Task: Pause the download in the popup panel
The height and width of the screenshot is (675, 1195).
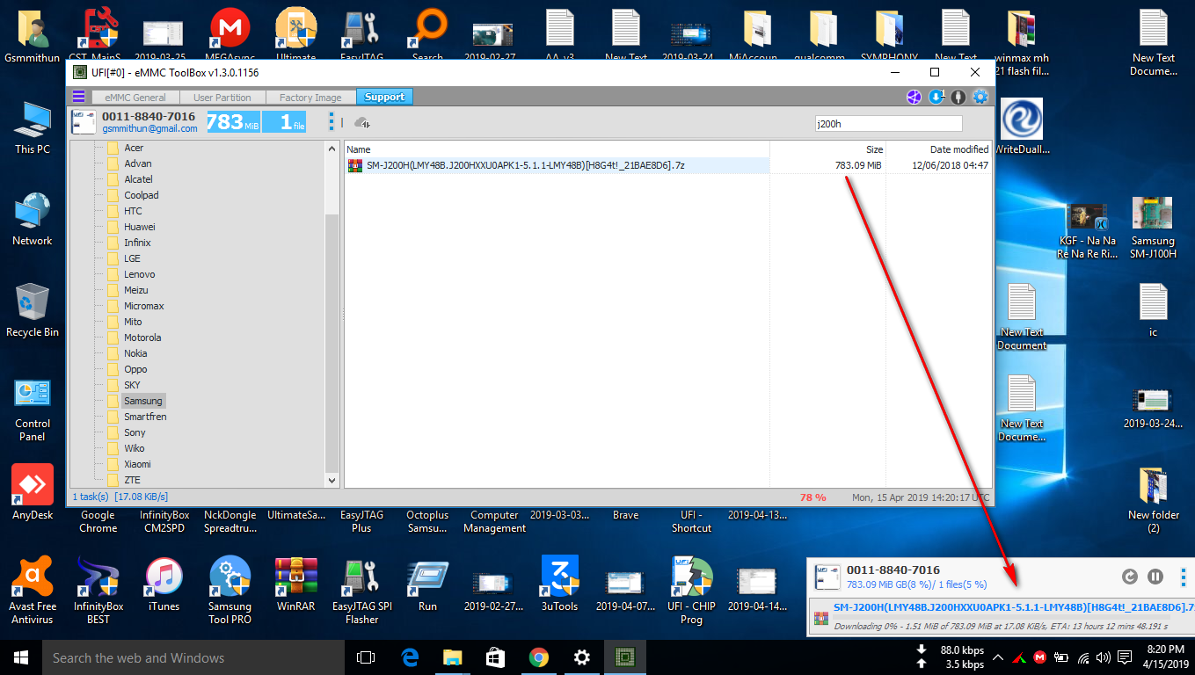Action: coord(1155,577)
